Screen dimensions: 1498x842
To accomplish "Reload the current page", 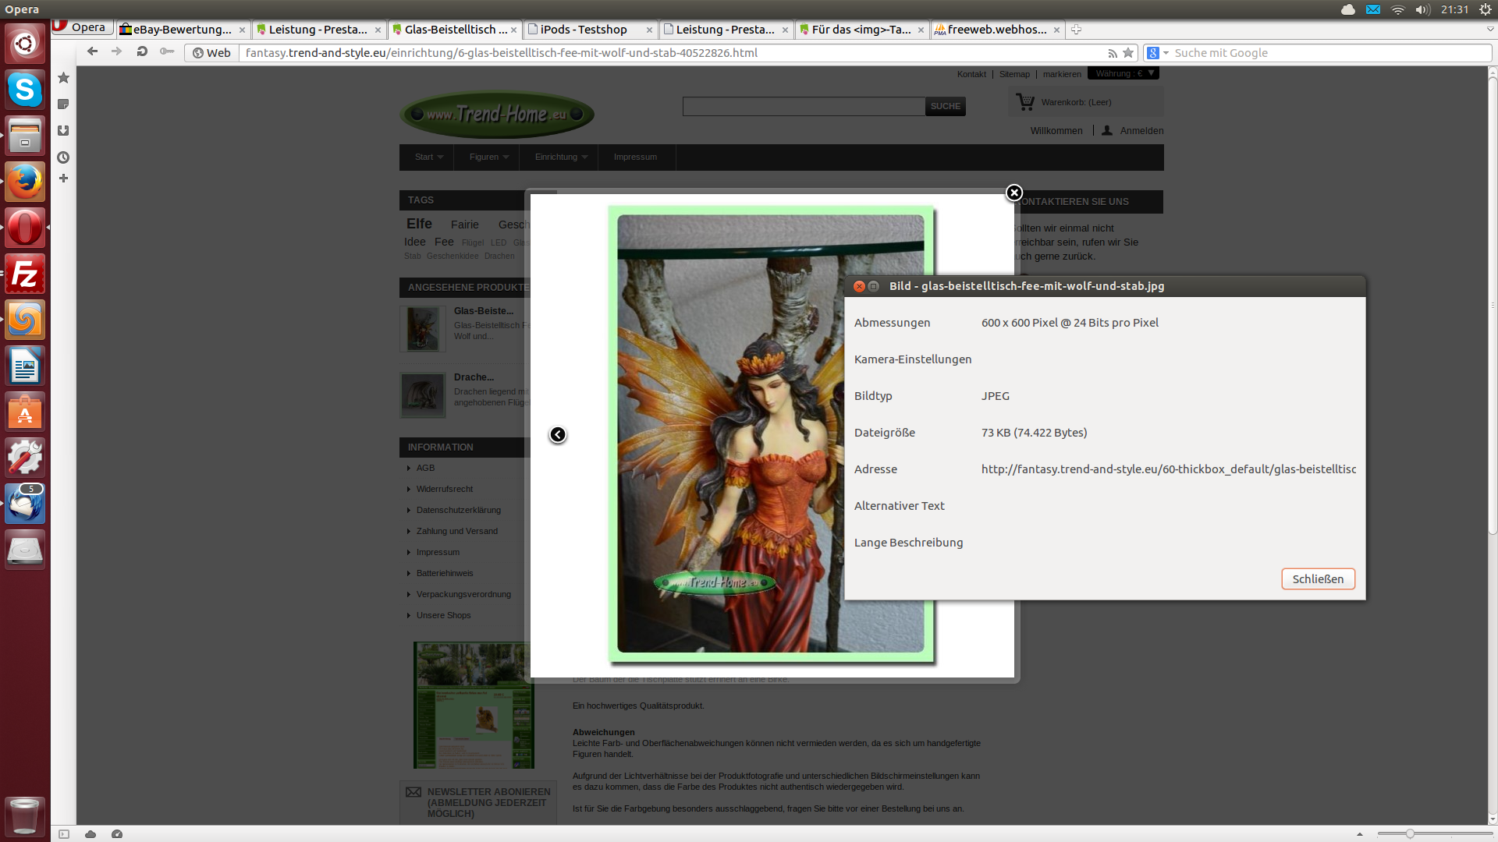I will (141, 51).
